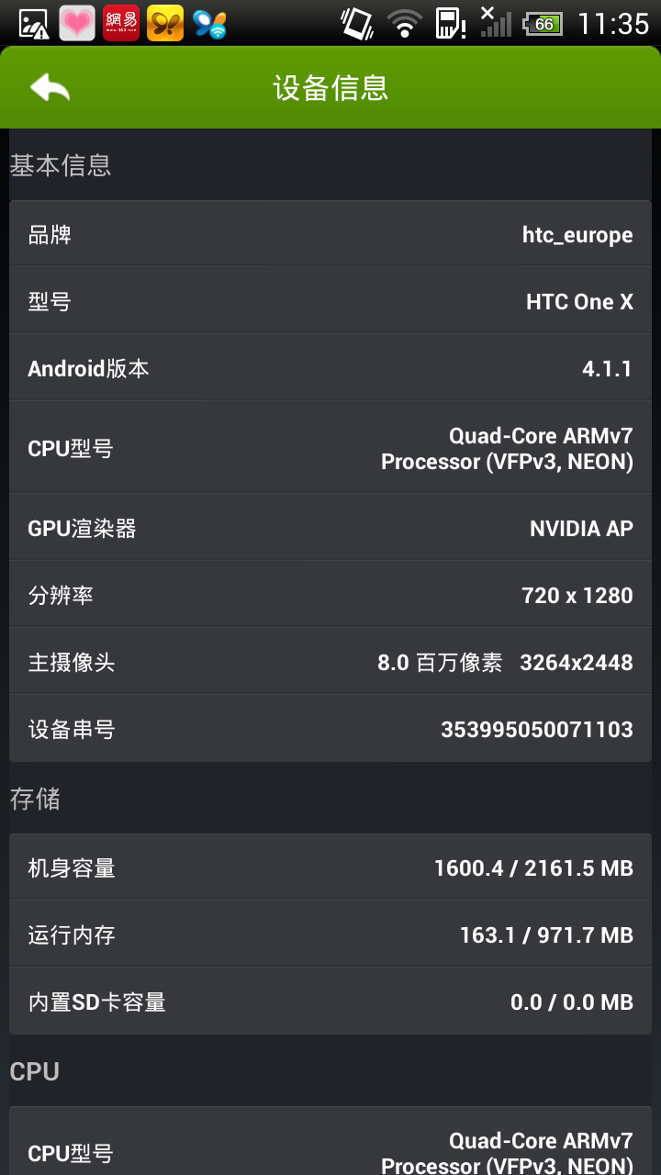Tap the Android版本 4.1.1 row
This screenshot has height=1175, width=661.
(x=330, y=369)
